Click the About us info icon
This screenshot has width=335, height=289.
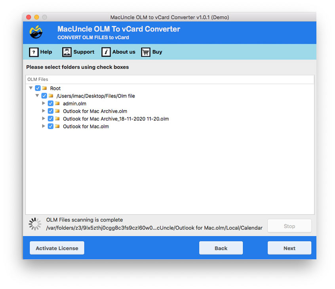tap(106, 52)
